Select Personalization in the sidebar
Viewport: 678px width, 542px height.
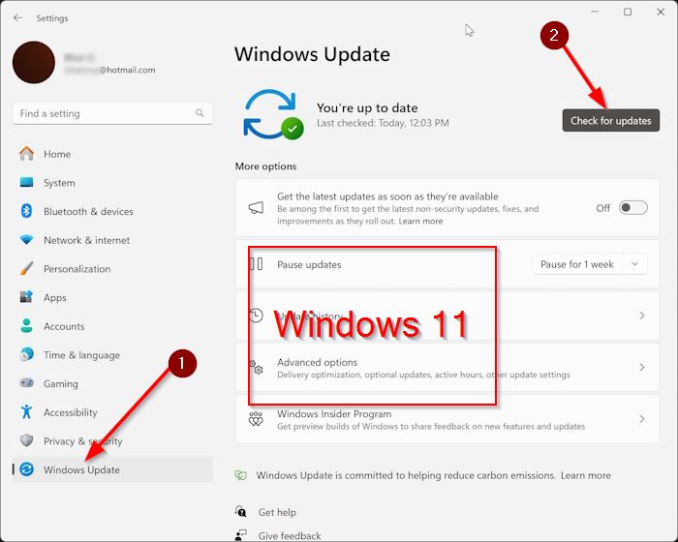pyautogui.click(x=112, y=269)
